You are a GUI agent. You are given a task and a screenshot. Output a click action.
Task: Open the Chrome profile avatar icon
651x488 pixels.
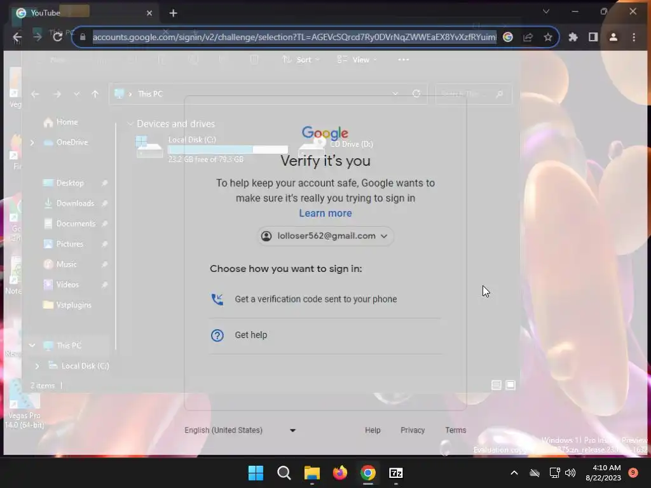tap(613, 37)
